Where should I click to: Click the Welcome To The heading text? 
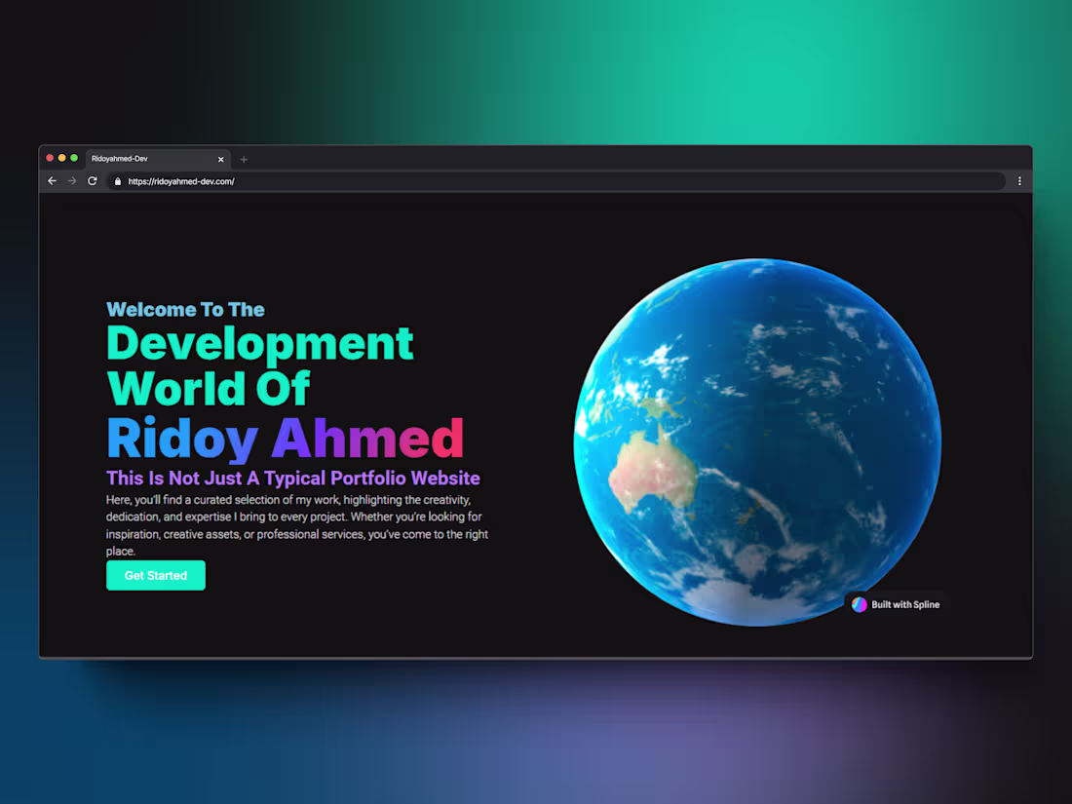[x=185, y=309]
